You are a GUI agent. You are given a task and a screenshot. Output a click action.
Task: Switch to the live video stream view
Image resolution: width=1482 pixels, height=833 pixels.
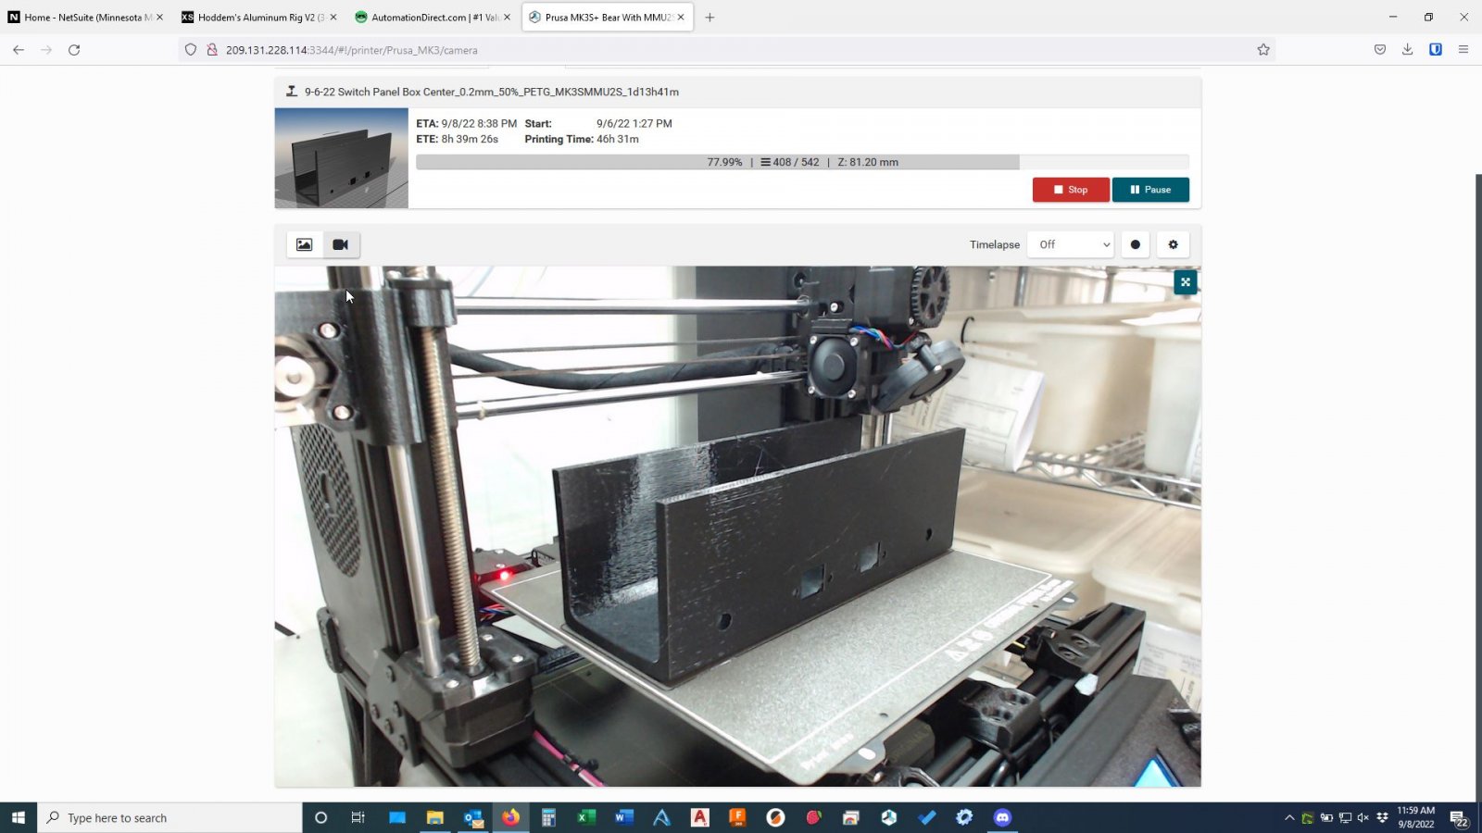[341, 244]
